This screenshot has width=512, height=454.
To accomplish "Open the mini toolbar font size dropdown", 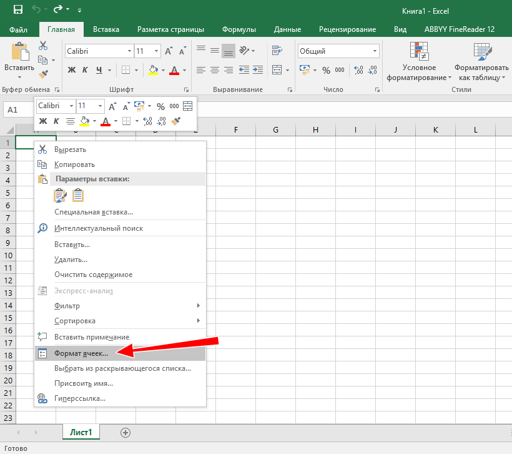I will click(x=100, y=106).
